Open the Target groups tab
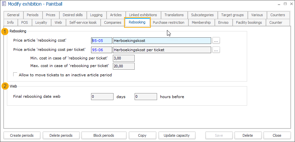The height and width of the screenshot is (142, 295). click(x=232, y=15)
